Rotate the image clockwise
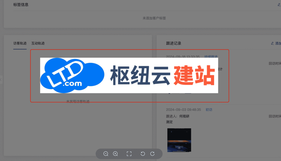Image resolution: width=281 pixels, height=161 pixels. click(152, 154)
